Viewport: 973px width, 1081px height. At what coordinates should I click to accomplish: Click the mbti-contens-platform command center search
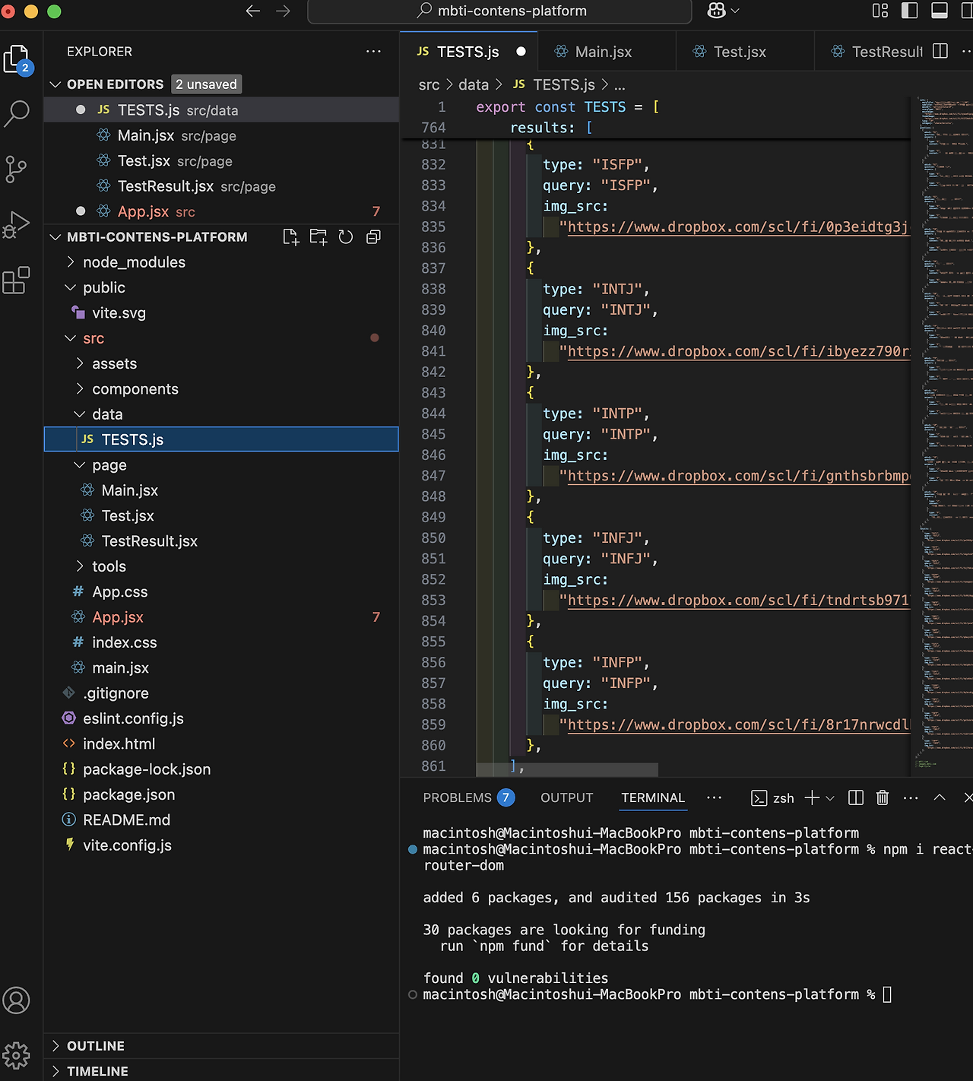(x=499, y=11)
